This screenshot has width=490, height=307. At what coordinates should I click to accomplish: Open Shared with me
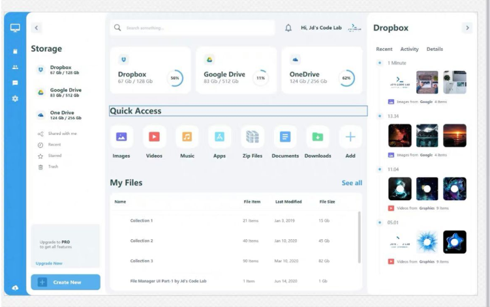57,134
